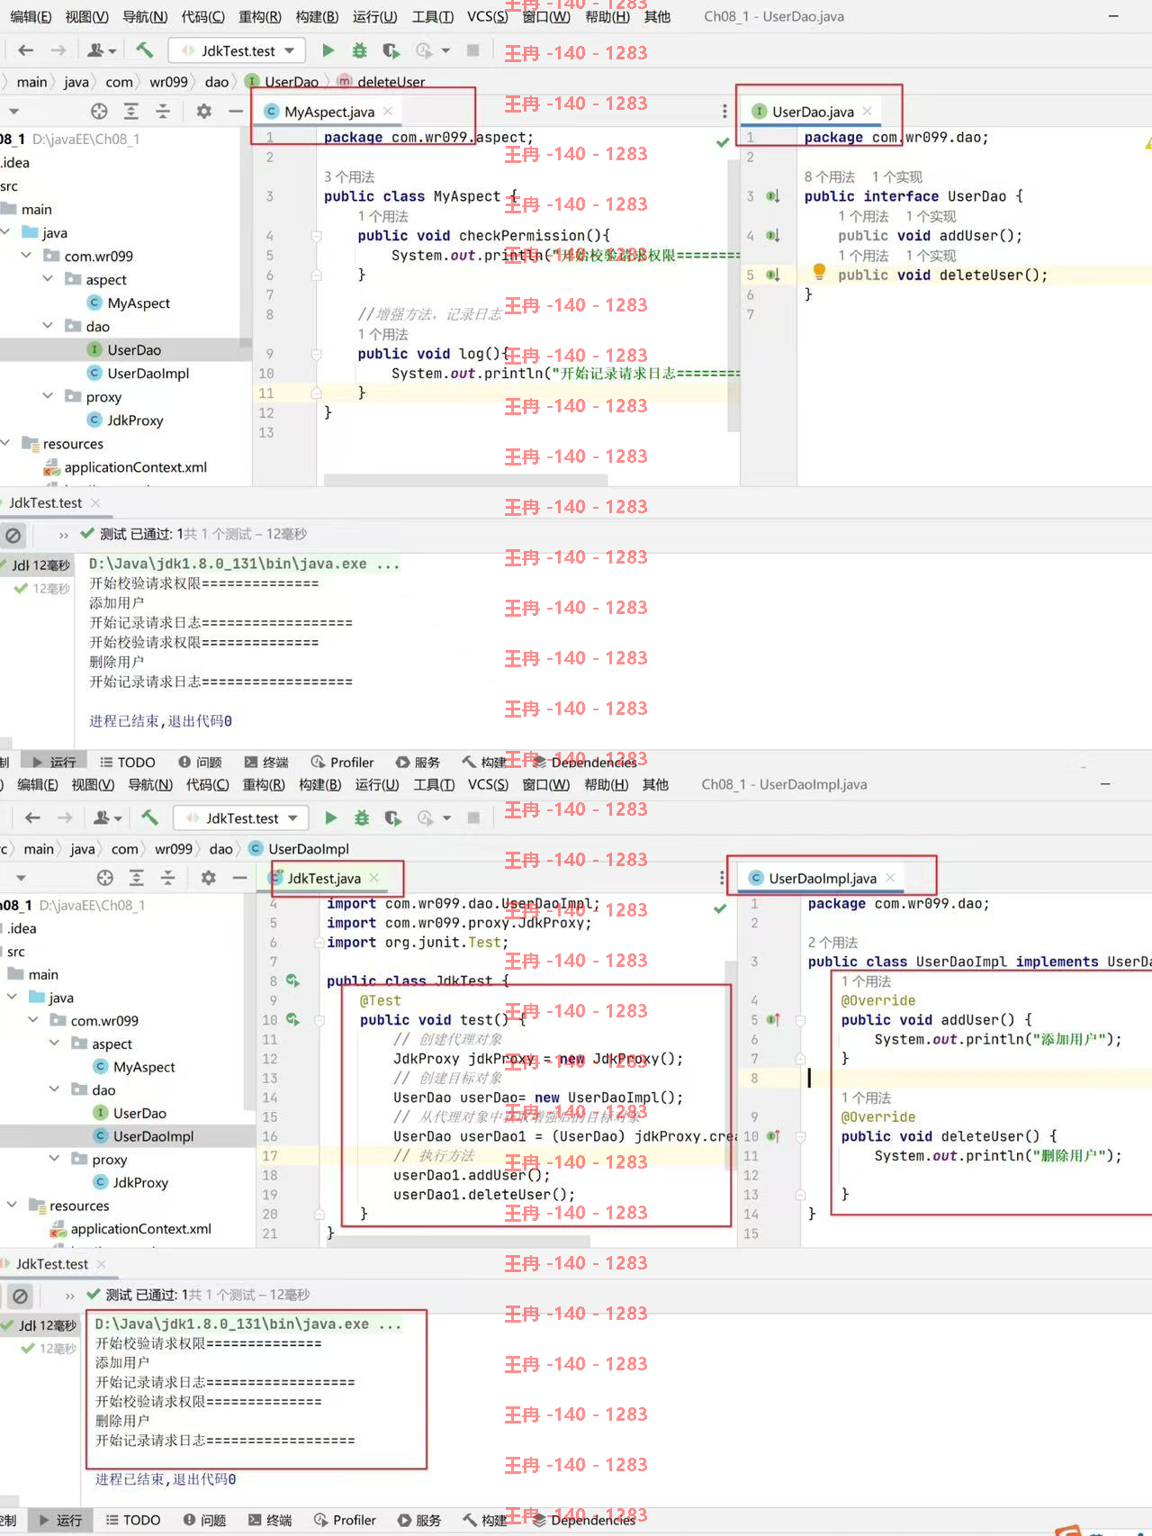Navigate Forward with the arrow in the UserDao.java window
Image resolution: width=1152 pixels, height=1536 pixels.
click(58, 50)
